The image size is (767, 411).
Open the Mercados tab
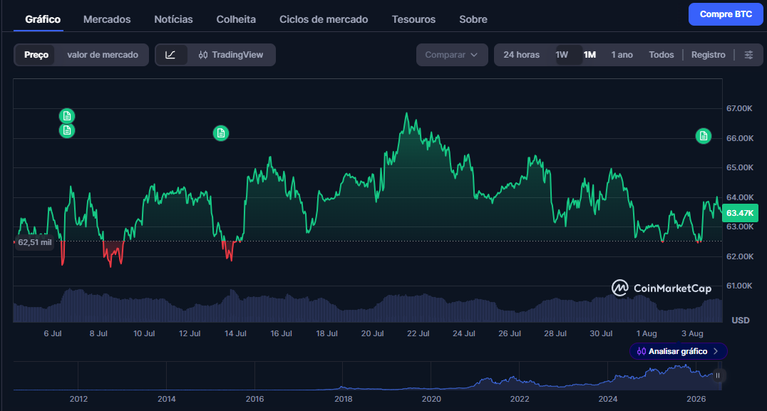(x=107, y=19)
